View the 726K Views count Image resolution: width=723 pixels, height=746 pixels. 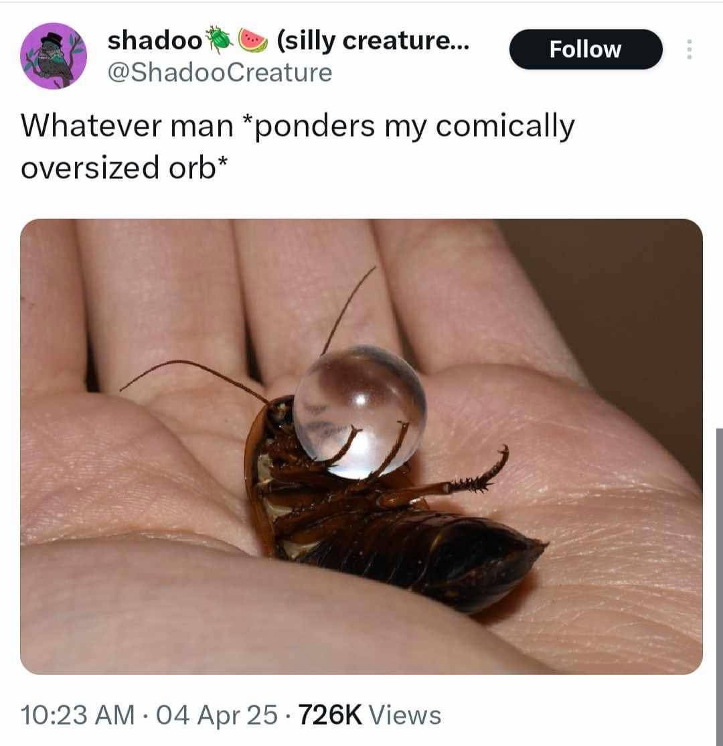click(x=370, y=715)
